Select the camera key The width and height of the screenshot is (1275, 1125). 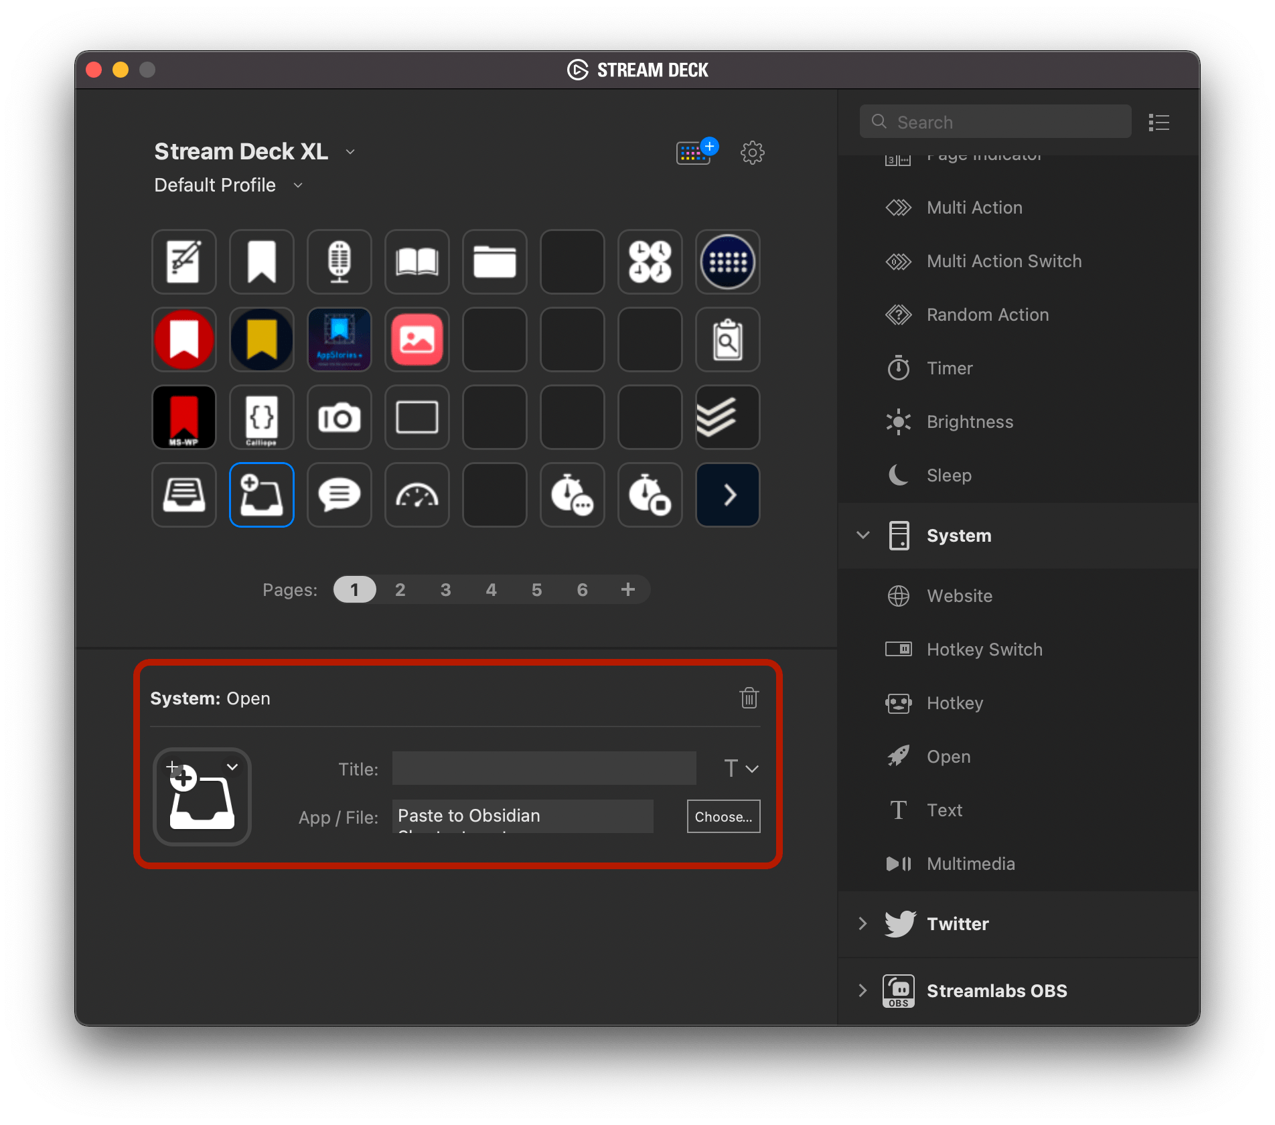point(340,417)
